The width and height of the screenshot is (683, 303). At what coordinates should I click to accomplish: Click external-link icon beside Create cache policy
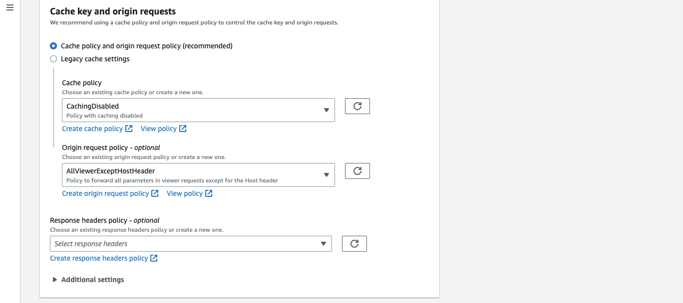click(x=130, y=128)
